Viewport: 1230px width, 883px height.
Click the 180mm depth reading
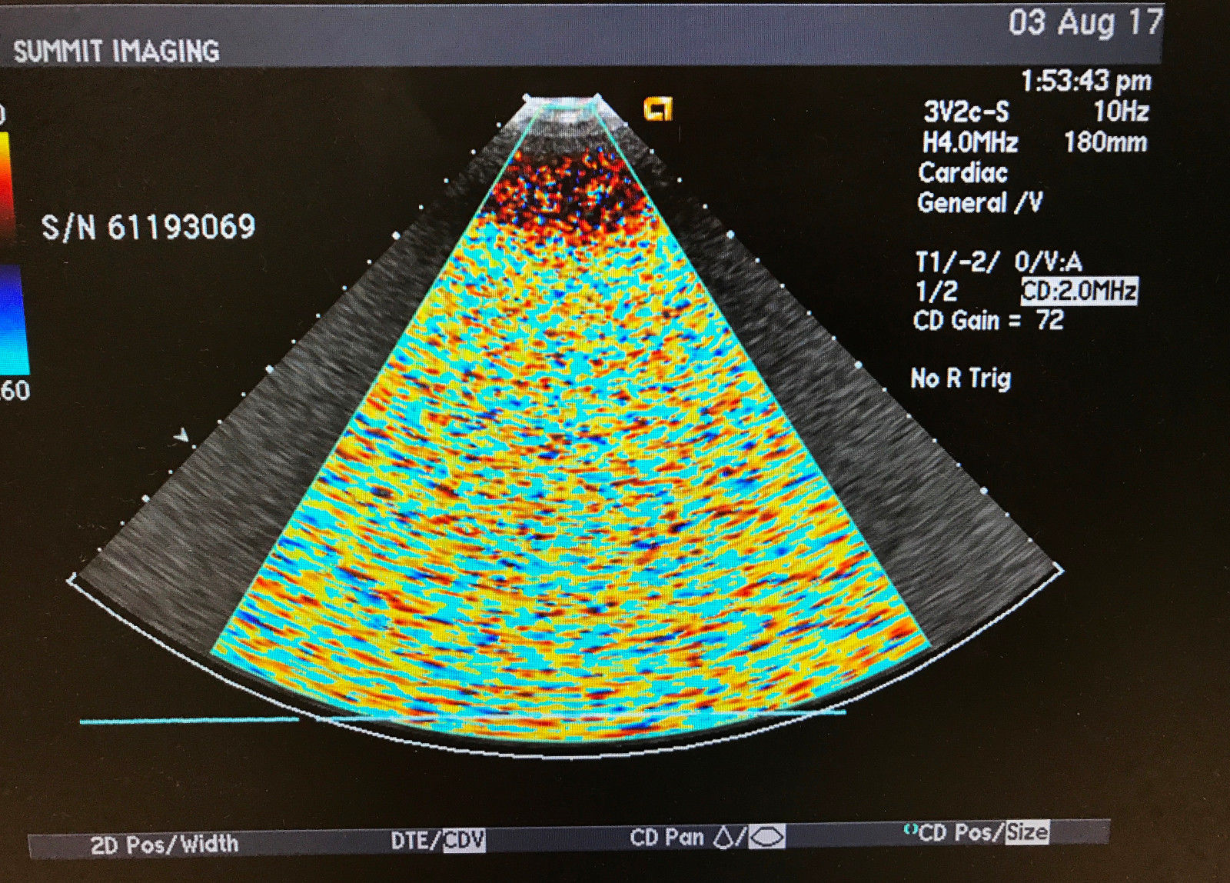(1108, 143)
